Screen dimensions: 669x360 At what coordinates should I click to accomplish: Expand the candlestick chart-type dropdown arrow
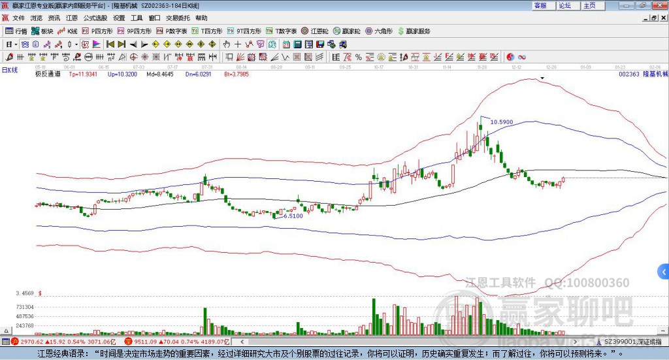[76, 44]
